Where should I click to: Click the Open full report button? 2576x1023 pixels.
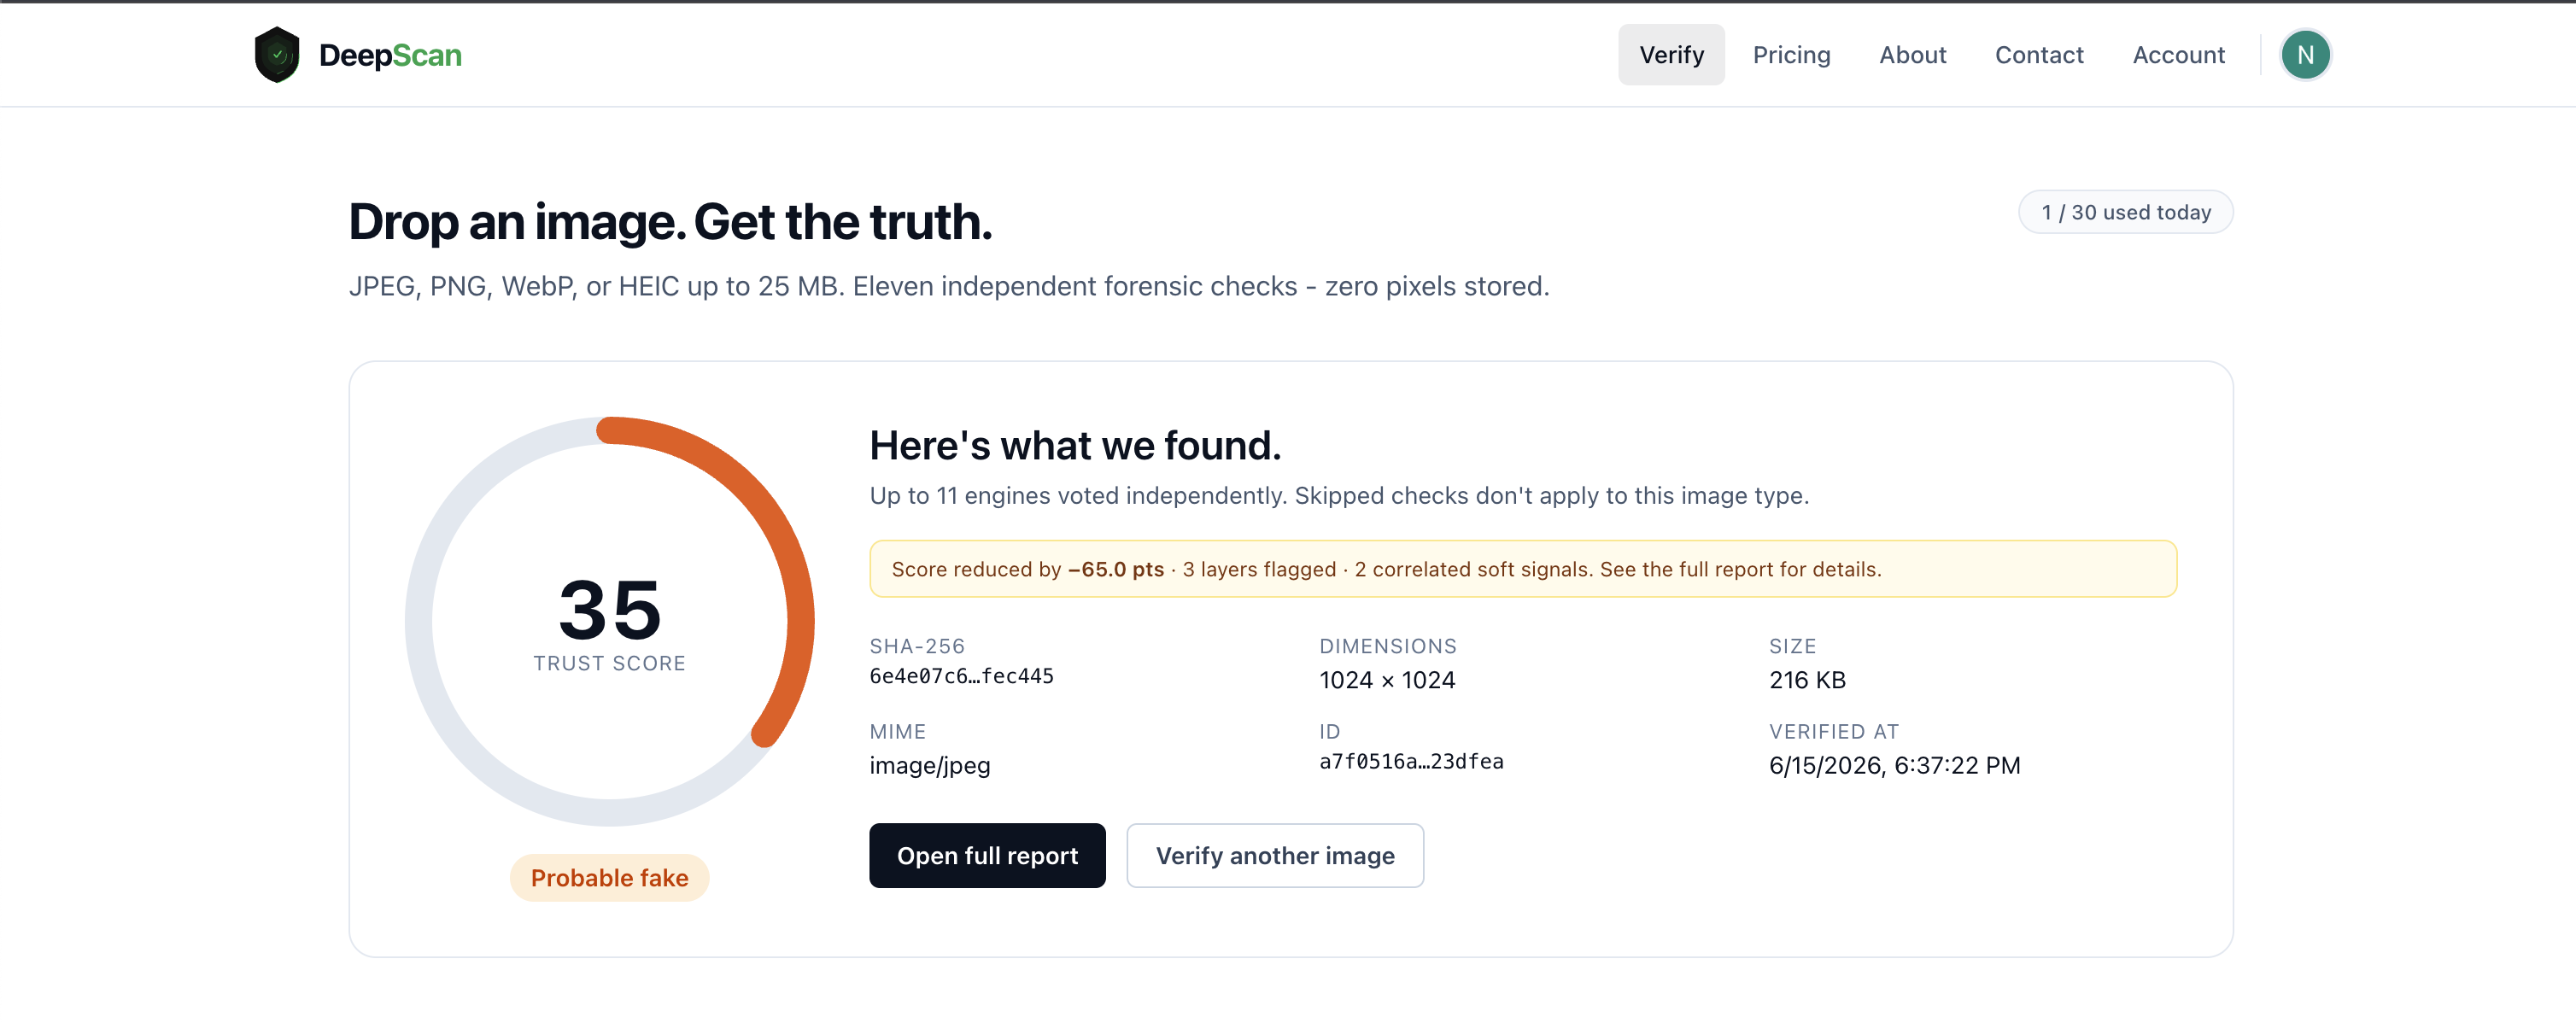[987, 855]
